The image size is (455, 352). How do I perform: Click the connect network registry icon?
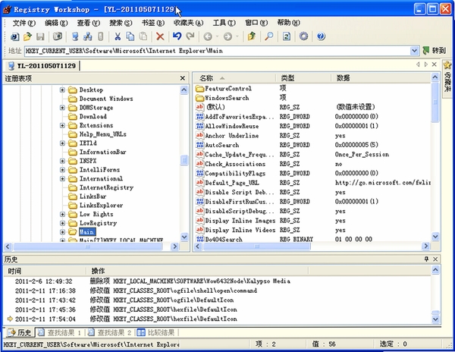(x=88, y=36)
